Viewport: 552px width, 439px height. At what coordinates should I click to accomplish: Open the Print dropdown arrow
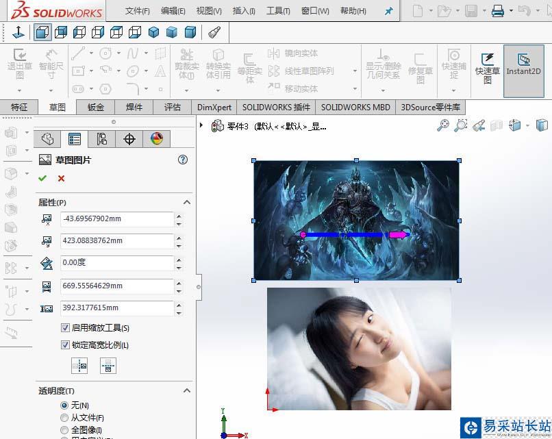(511, 11)
